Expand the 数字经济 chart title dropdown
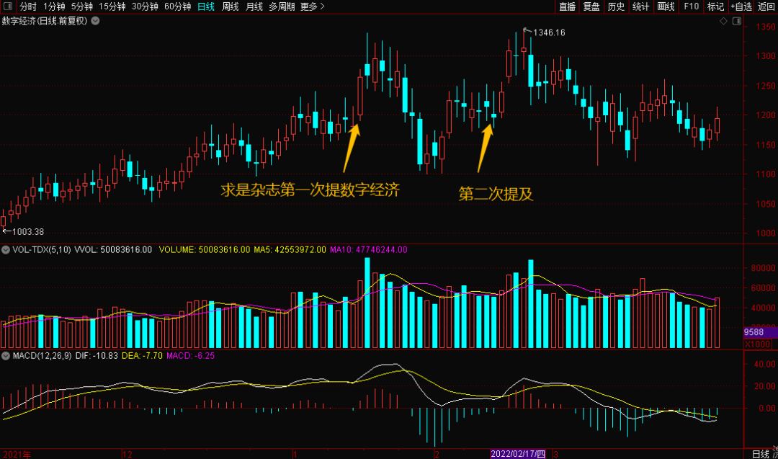The width and height of the screenshot is (778, 459). tap(95, 21)
